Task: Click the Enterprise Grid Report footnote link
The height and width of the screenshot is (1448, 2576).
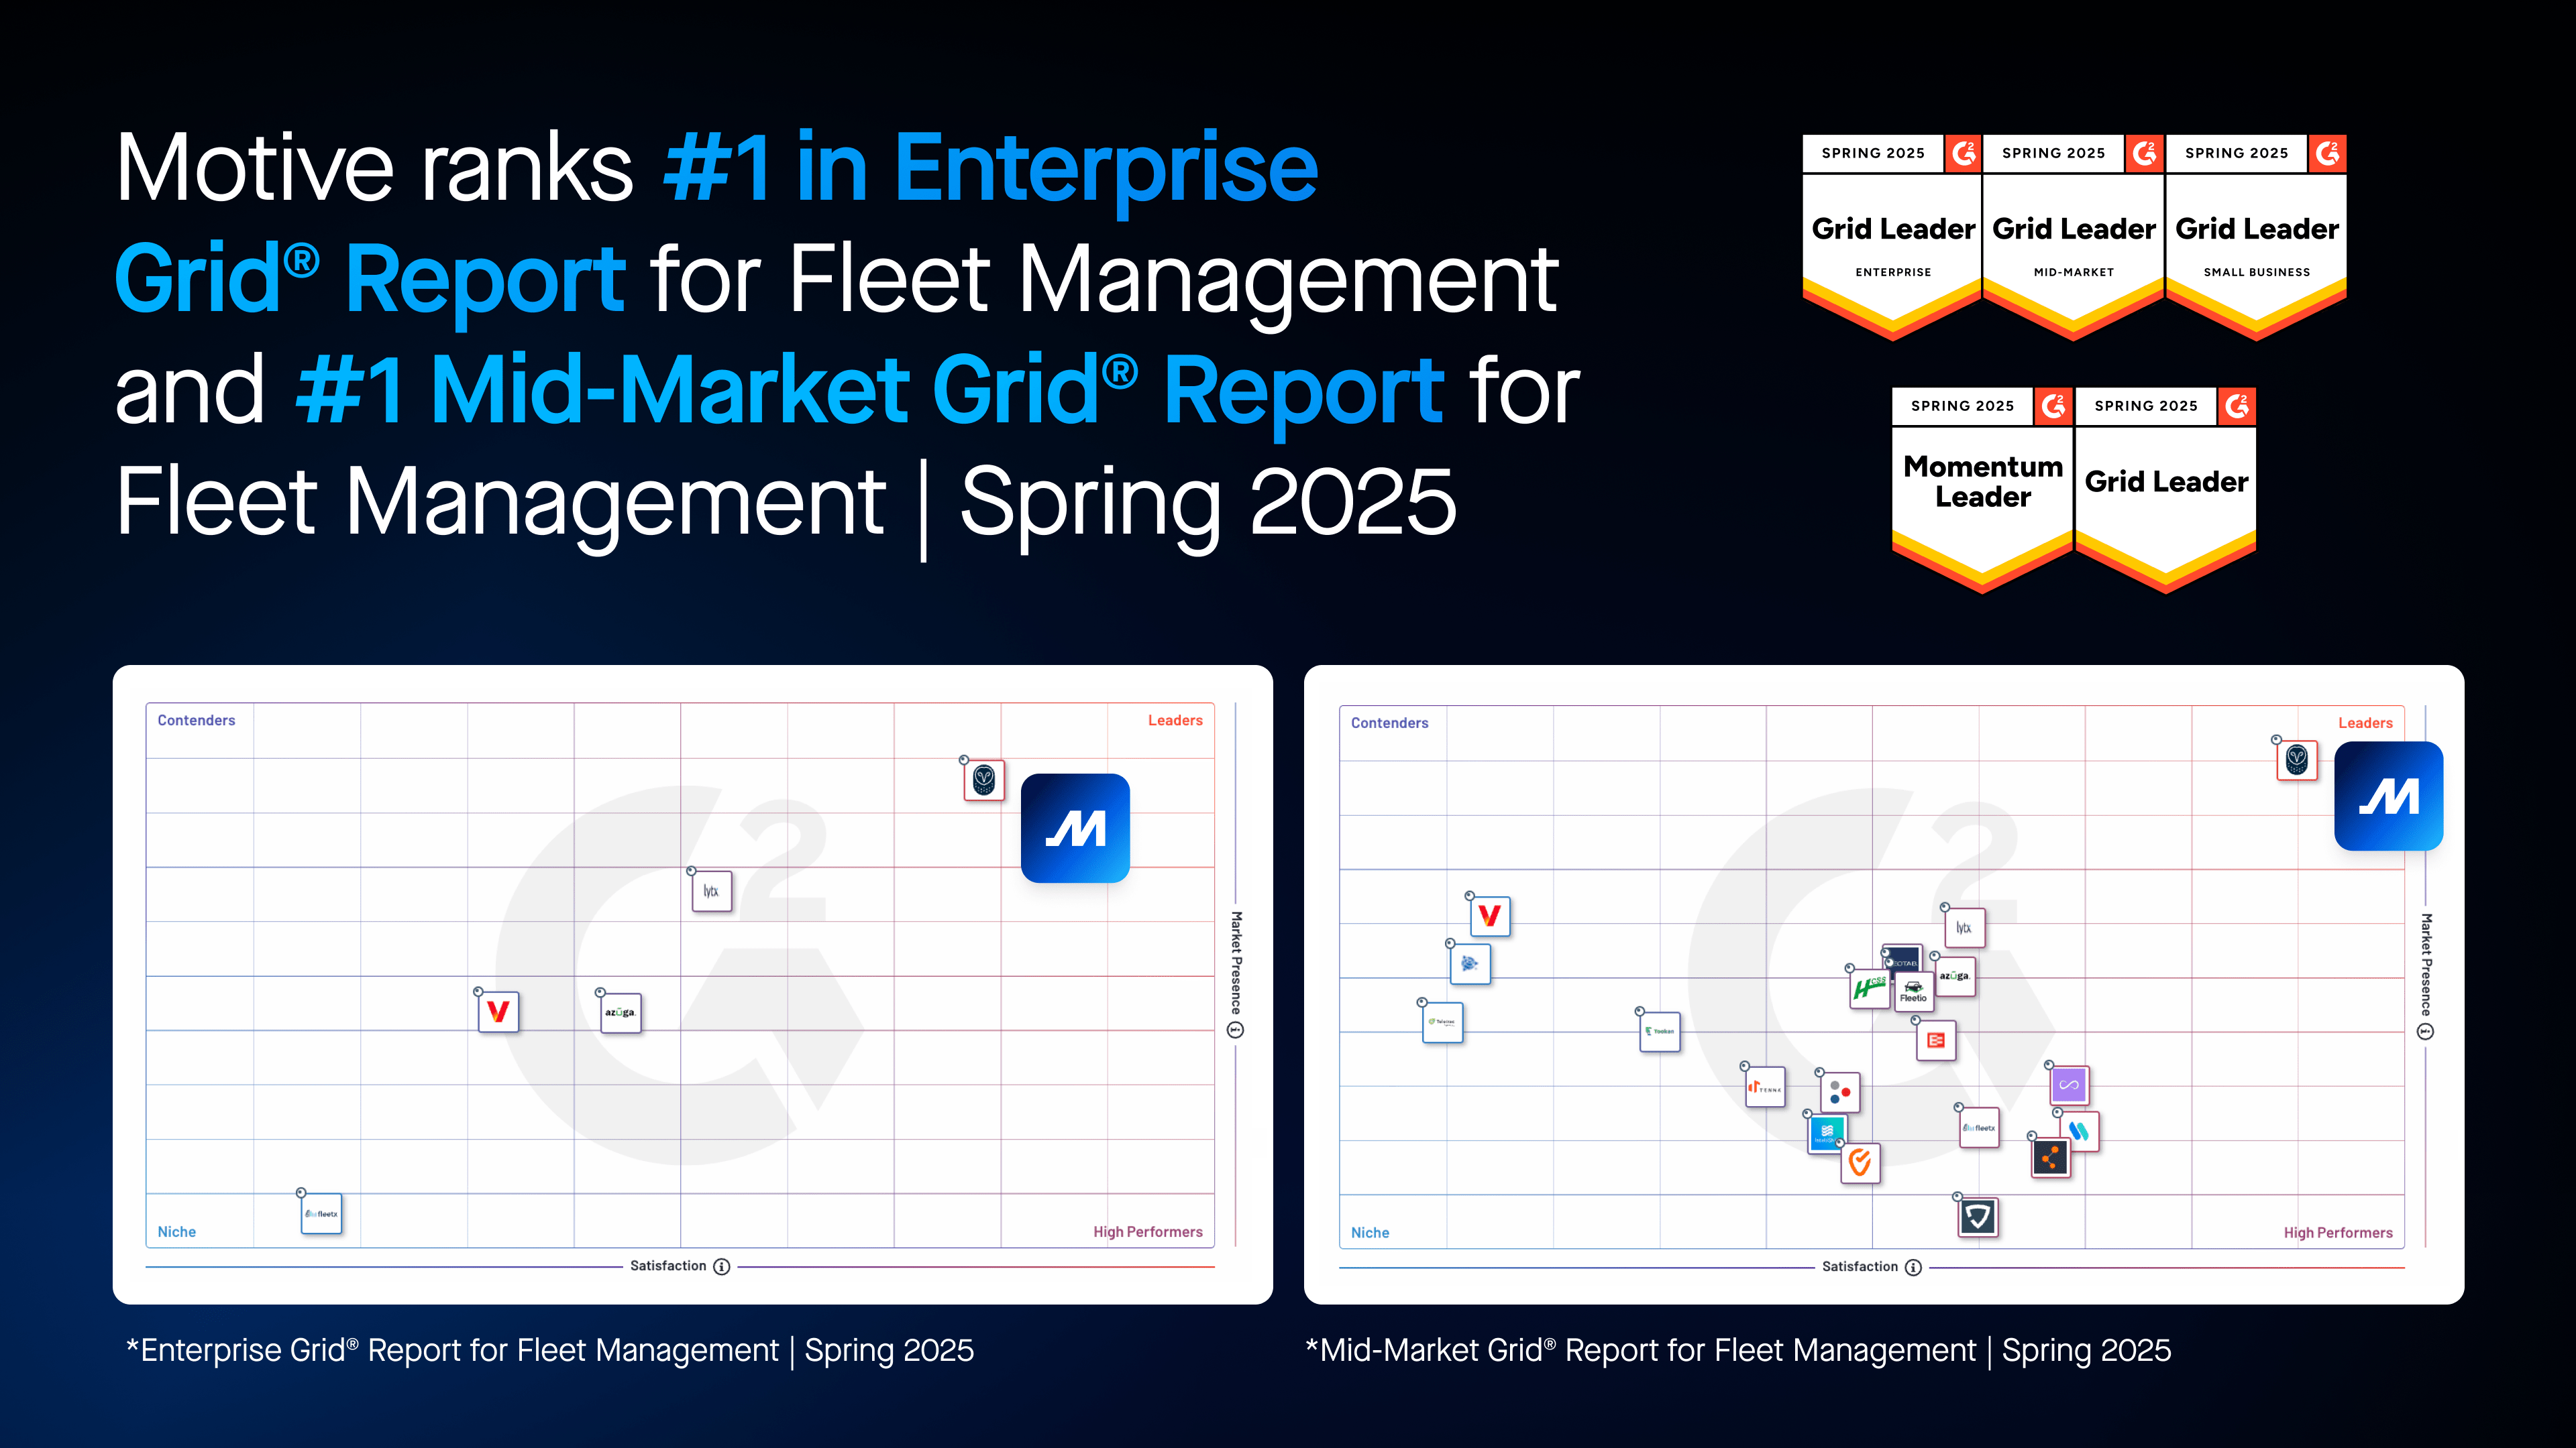Action: point(551,1350)
